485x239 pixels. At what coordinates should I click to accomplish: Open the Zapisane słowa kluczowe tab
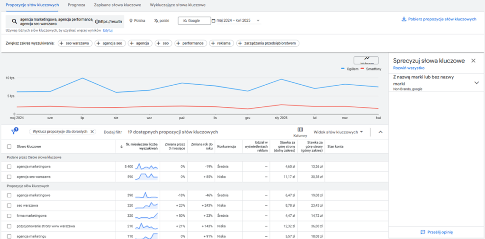[x=117, y=5]
